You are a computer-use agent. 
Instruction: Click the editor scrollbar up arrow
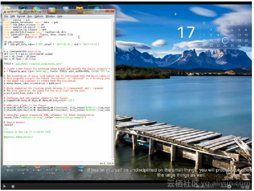click(113, 20)
